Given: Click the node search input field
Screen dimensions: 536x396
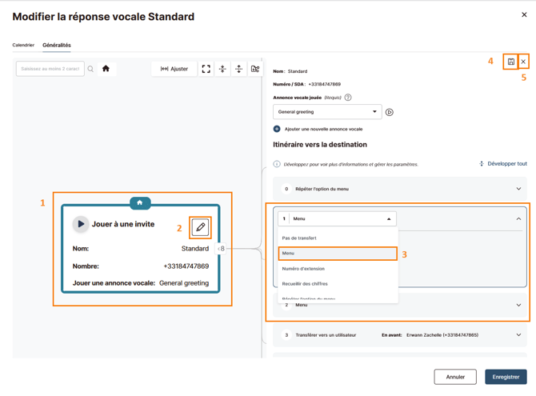Looking at the screenshot, I should pyautogui.click(x=50, y=69).
